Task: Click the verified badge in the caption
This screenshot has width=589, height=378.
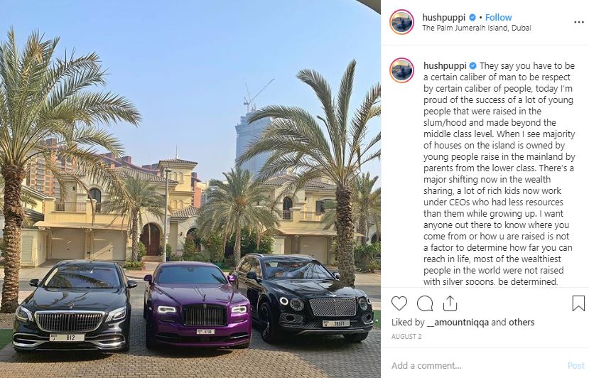Action: pyautogui.click(x=472, y=66)
